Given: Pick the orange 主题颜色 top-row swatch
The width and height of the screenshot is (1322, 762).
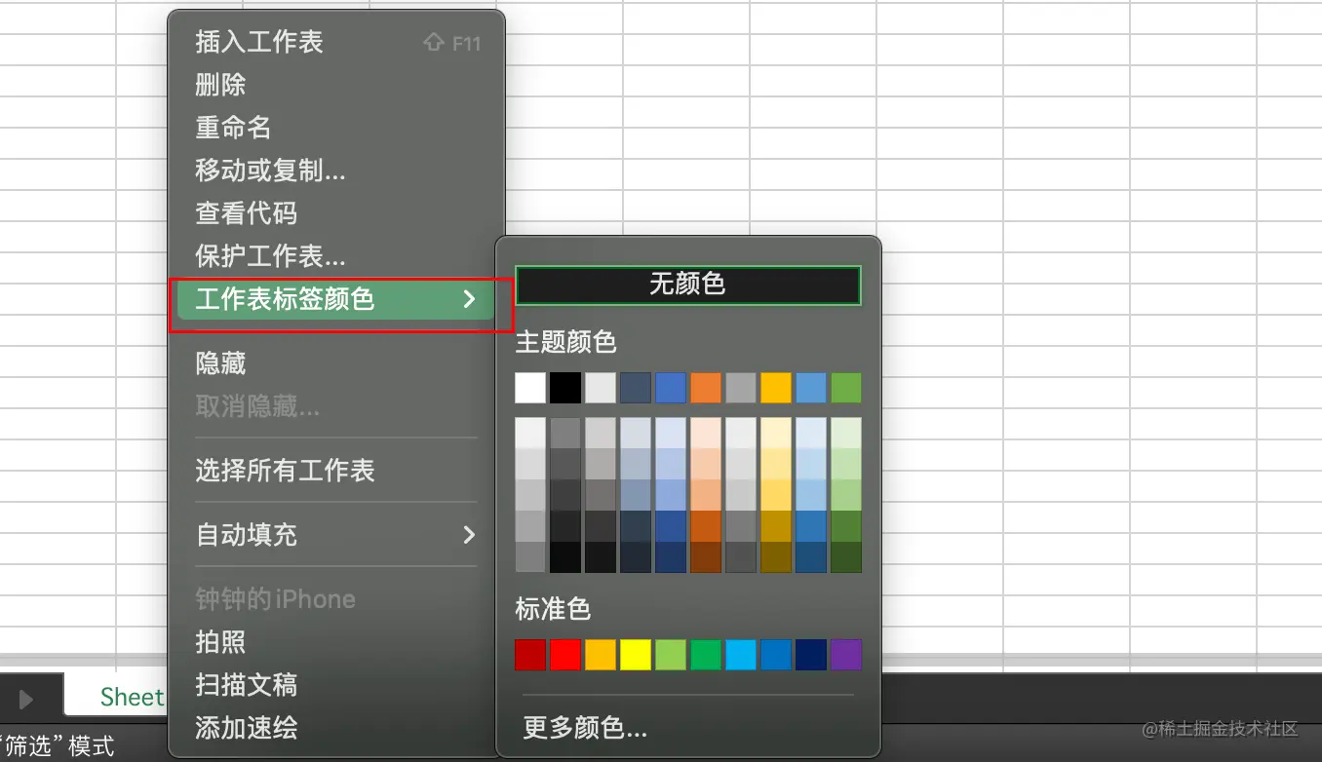Looking at the screenshot, I should (706, 388).
